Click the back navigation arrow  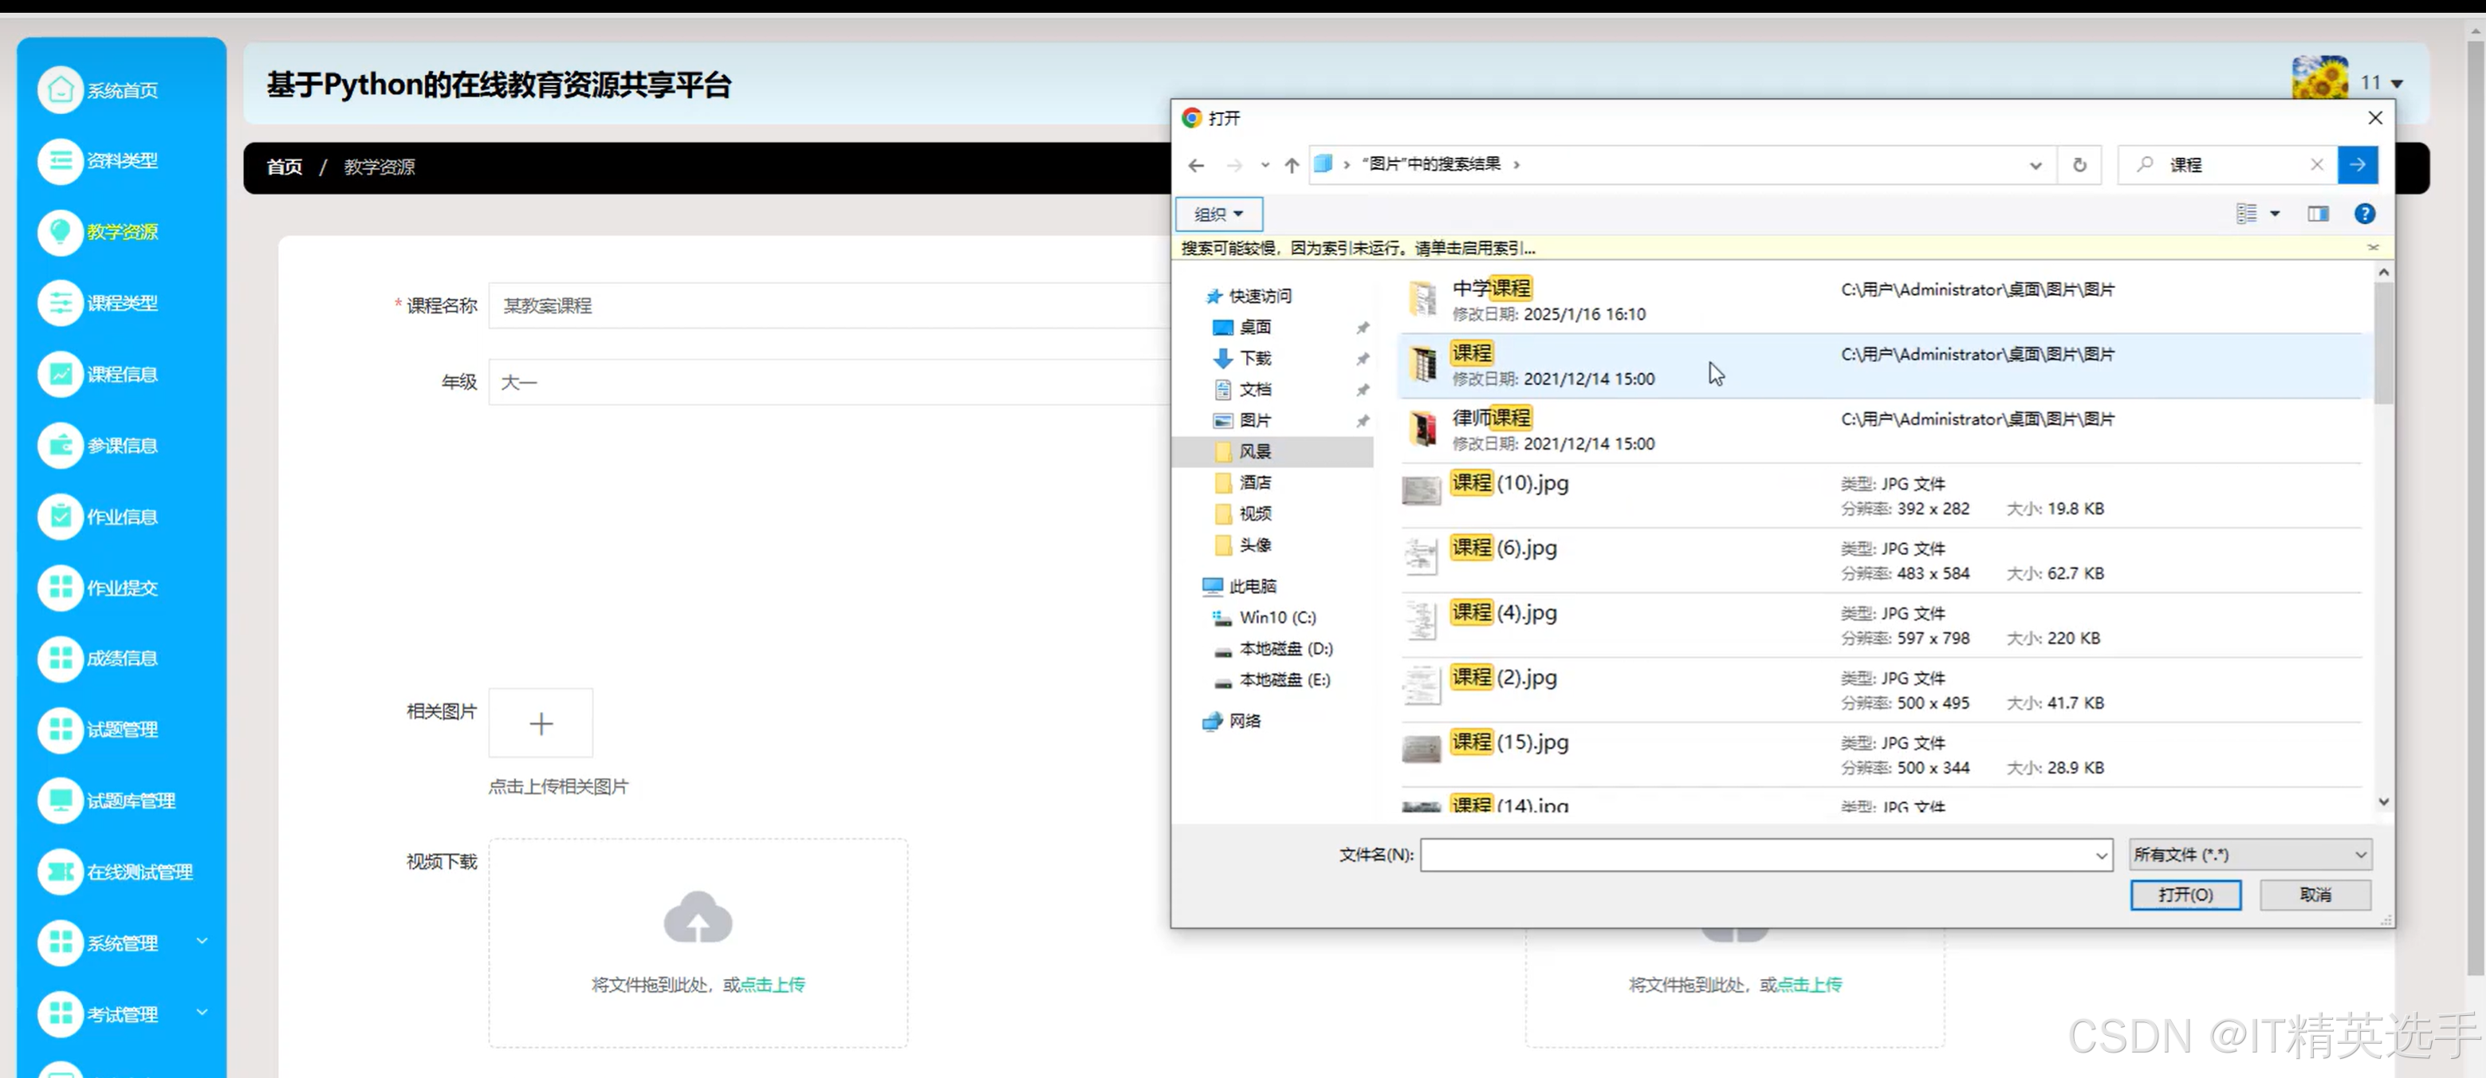(x=1196, y=165)
